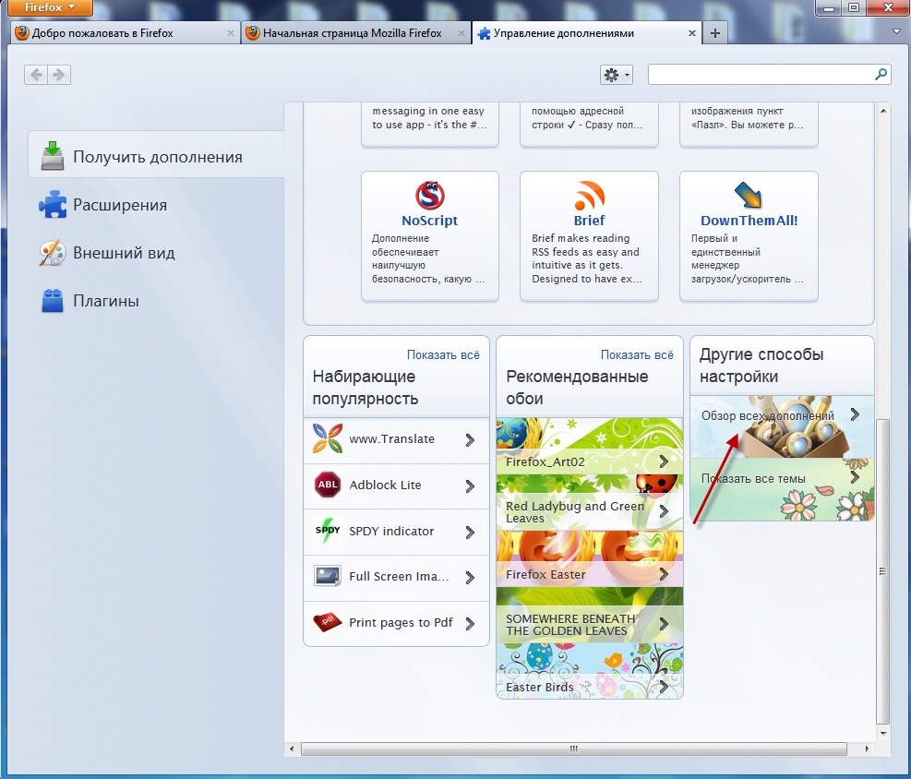Click Adblock Lite entry text
Screen dimensions: 911x779
tap(385, 485)
